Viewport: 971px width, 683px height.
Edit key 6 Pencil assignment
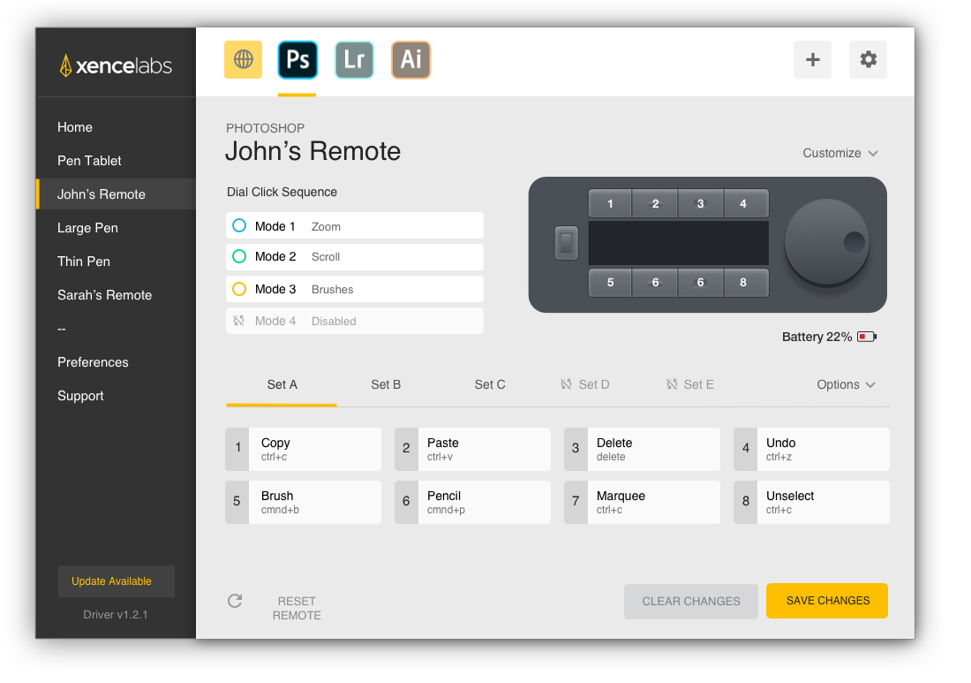[x=472, y=502]
